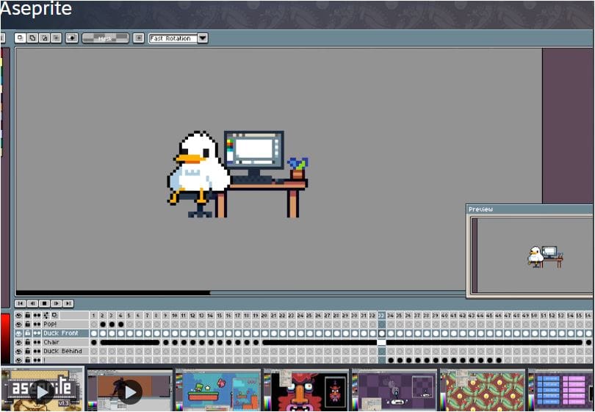Select the Replace selection mode icon
The width and height of the screenshot is (595, 412).
(21, 38)
